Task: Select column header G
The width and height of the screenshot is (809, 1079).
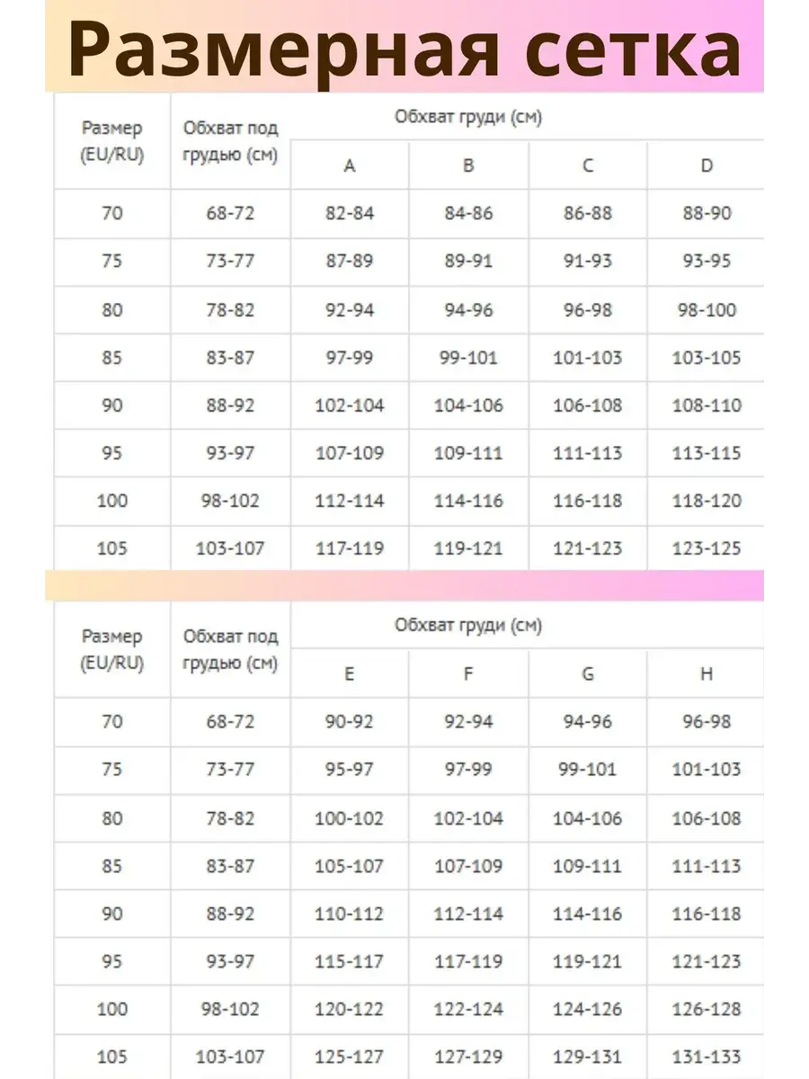Action: [x=588, y=673]
